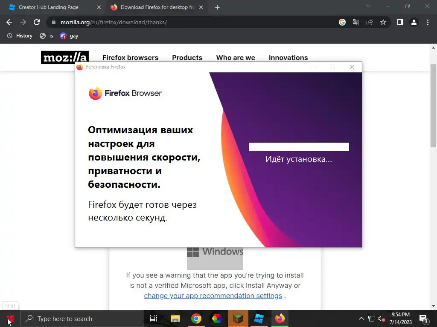
Task: Expand the Chrome tab search chevron
Action: [368, 6]
